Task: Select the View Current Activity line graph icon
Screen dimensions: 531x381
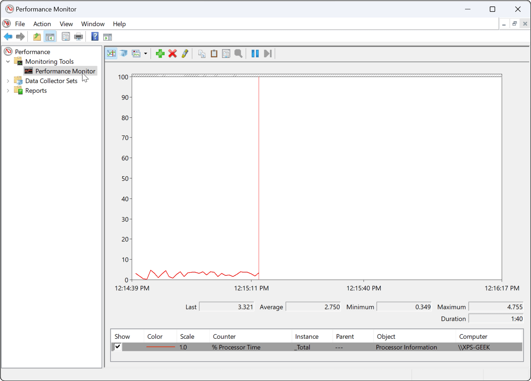Action: click(x=111, y=53)
